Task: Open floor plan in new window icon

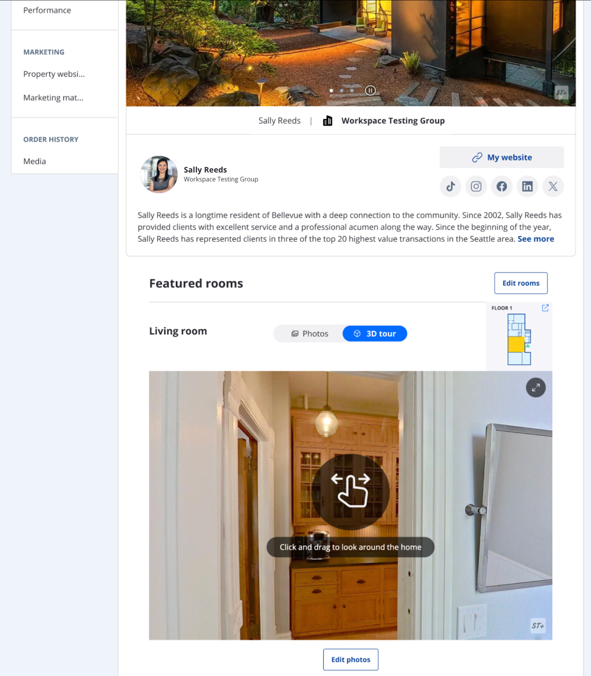Action: pos(545,308)
